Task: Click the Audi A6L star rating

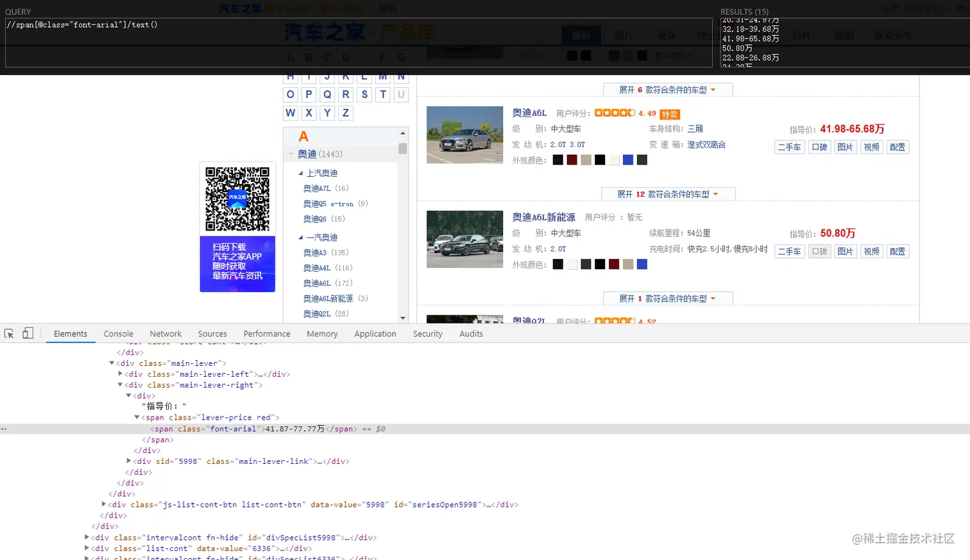Action: 615,113
